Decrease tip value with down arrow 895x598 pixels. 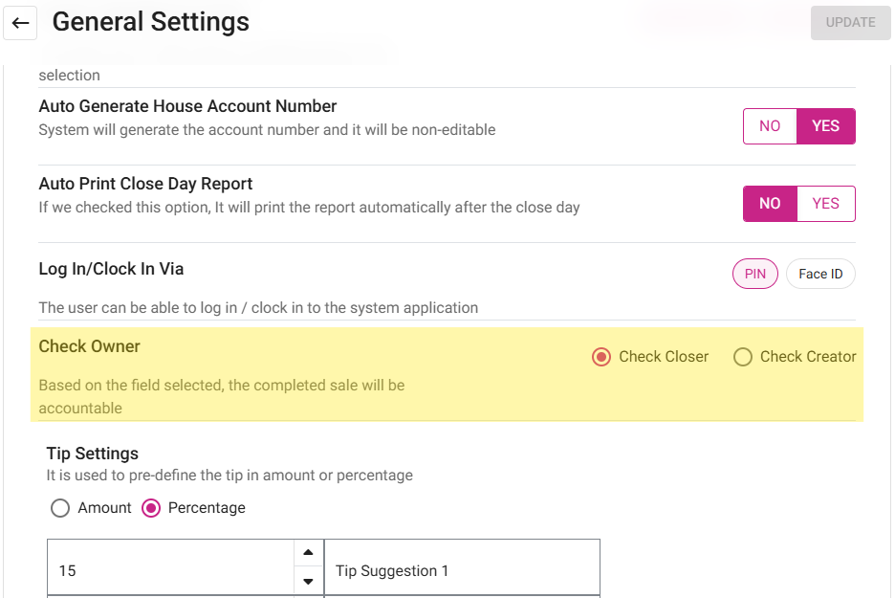pyautogui.click(x=308, y=581)
